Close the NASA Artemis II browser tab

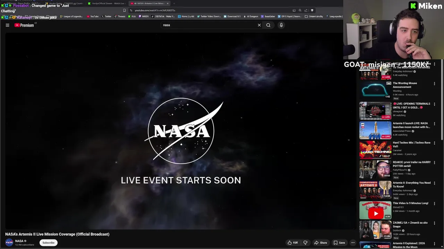(168, 3)
